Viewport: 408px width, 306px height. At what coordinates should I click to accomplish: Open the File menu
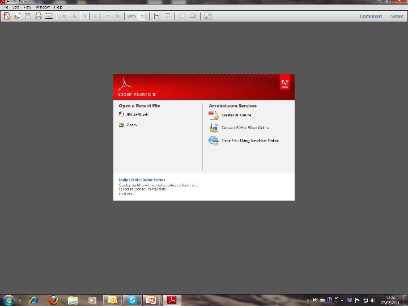pos(5,7)
